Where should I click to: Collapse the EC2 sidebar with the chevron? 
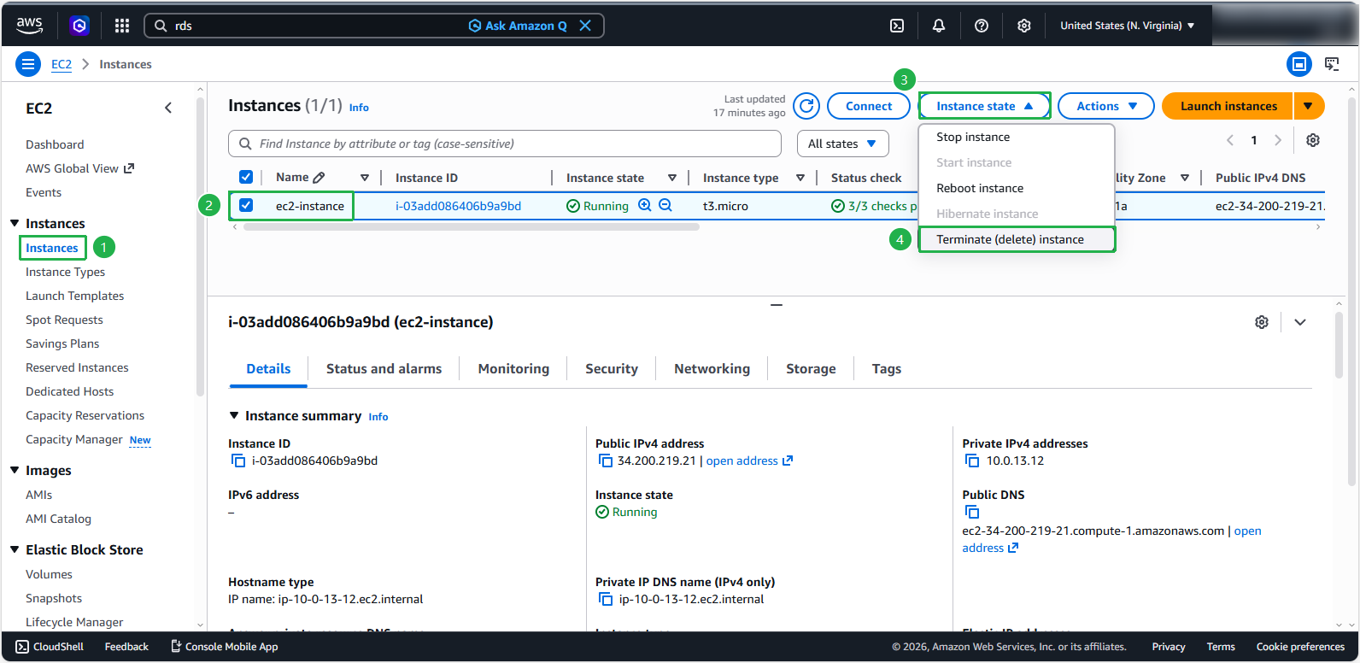pos(168,108)
